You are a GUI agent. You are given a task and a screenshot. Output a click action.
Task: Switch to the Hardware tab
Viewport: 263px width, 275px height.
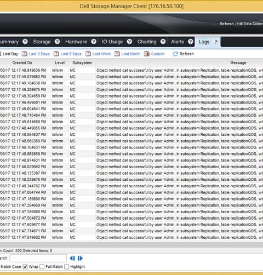[x=76, y=42]
